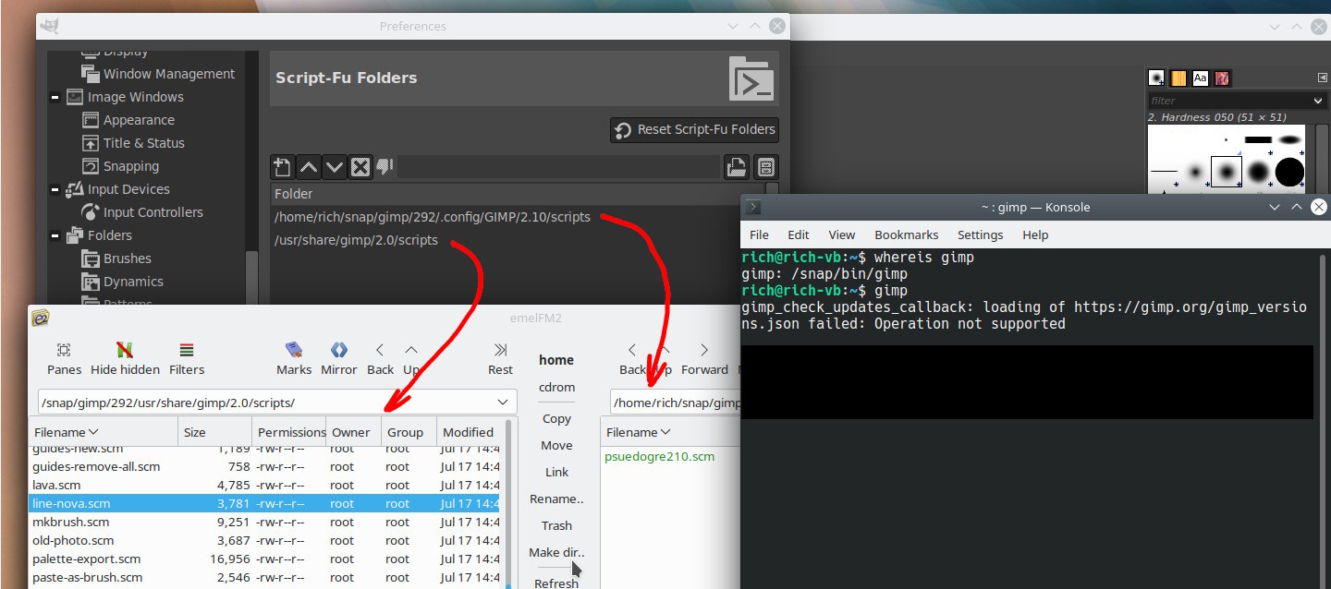This screenshot has width=1331, height=589.
Task: Open Konsole Bookmarks menu
Action: [907, 234]
